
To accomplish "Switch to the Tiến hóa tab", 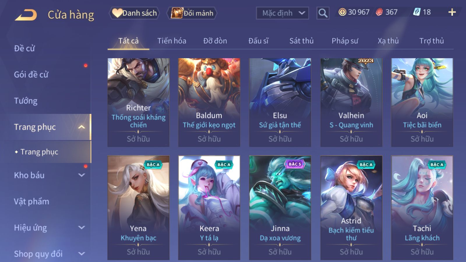I will [x=172, y=41].
